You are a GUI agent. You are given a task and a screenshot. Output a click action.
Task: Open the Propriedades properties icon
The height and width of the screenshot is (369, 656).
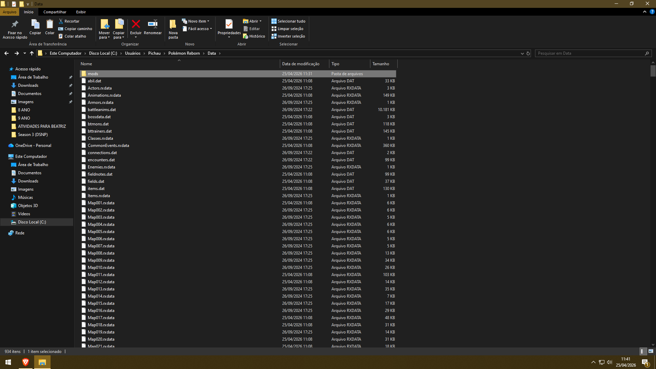[x=229, y=24]
